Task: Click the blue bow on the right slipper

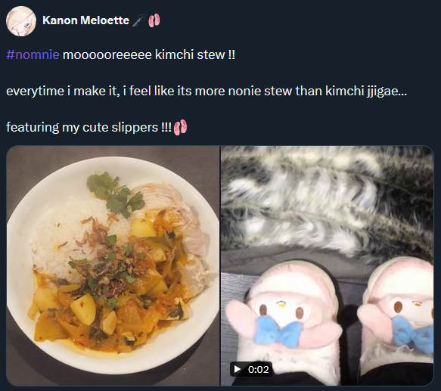Action: coord(412,335)
